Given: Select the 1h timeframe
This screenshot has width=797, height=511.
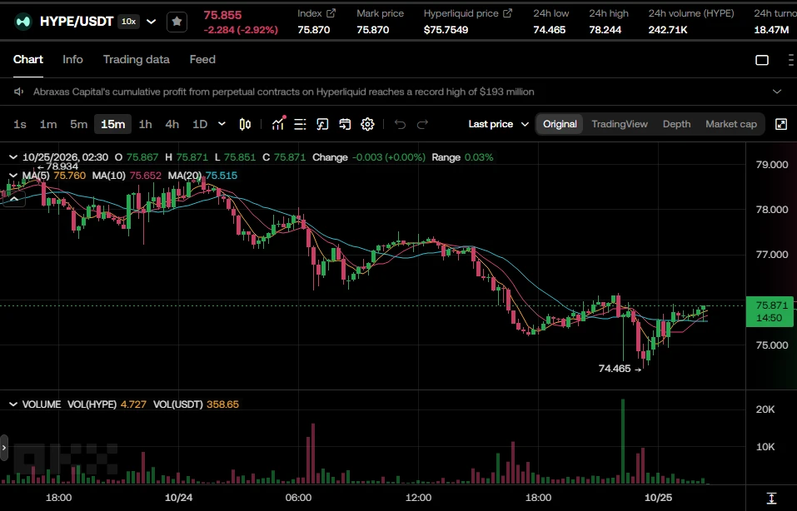Looking at the screenshot, I should (146, 124).
